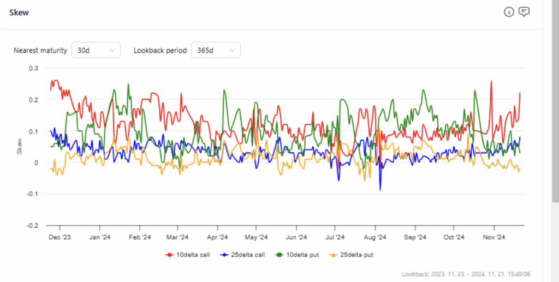The width and height of the screenshot is (559, 282).
Task: Hide the 25delta call series via legend
Action: [x=243, y=255]
